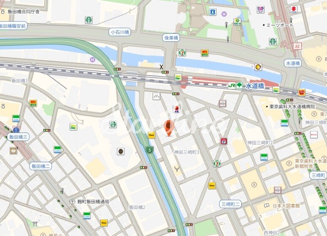Screen dimensions: 327x236
Task: Select the JR 水道橋 station icon
Action: (x=235, y=85)
